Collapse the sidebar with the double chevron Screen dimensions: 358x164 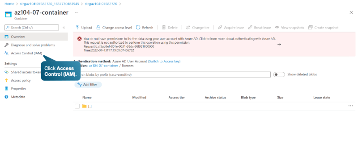pos(64,28)
